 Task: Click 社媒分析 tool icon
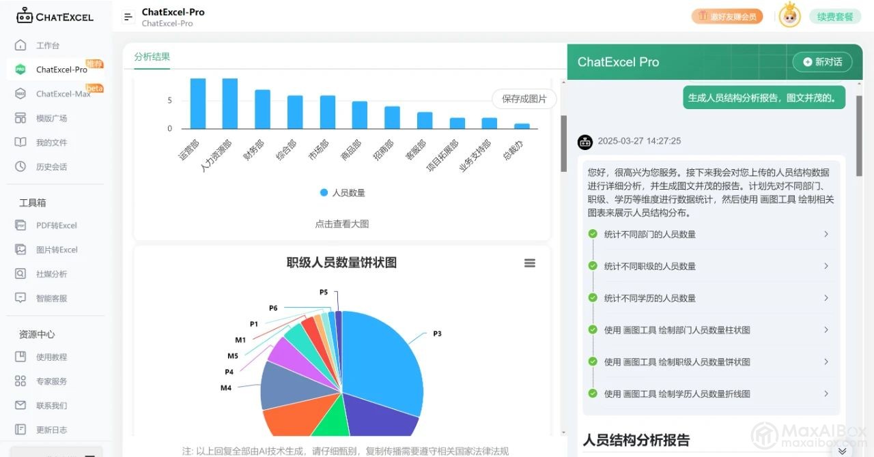[20, 274]
